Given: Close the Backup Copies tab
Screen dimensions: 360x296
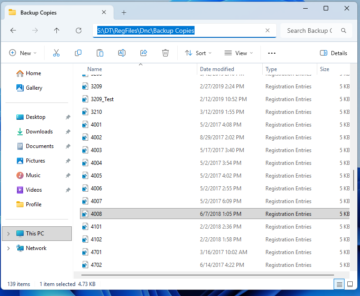Looking at the screenshot, I should 104,12.
